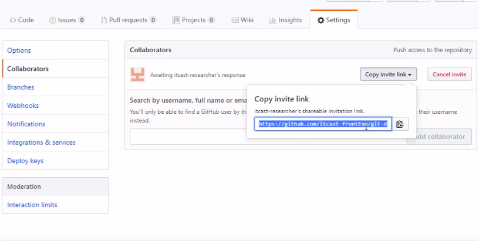
Task: Click 'shareable invitation link' description text
Action: (309, 111)
